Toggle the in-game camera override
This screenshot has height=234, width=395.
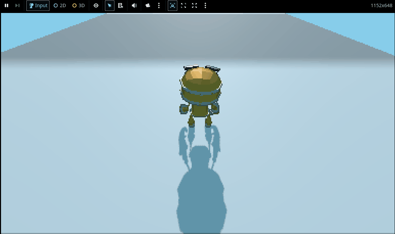(148, 5)
